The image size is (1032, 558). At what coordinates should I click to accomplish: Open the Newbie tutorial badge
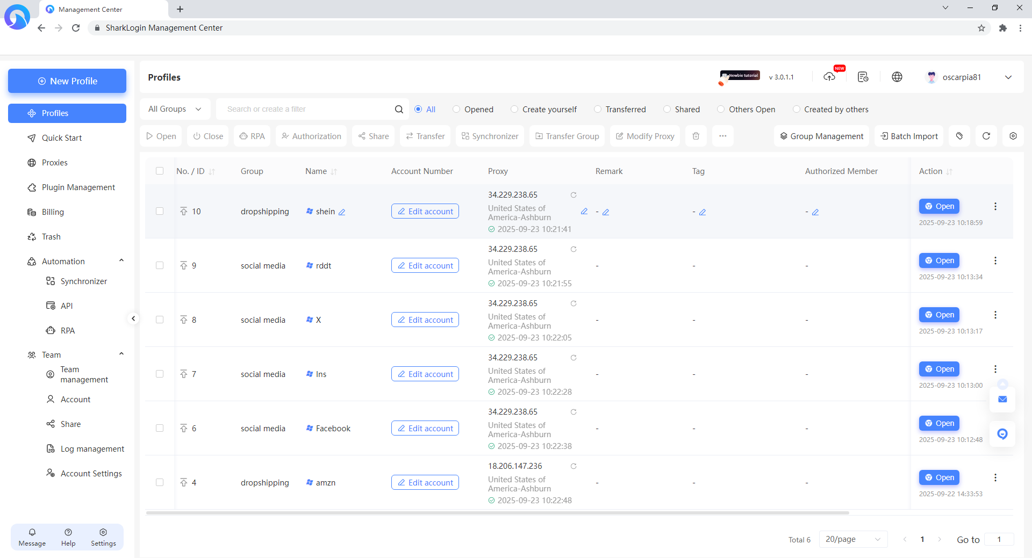tap(740, 76)
